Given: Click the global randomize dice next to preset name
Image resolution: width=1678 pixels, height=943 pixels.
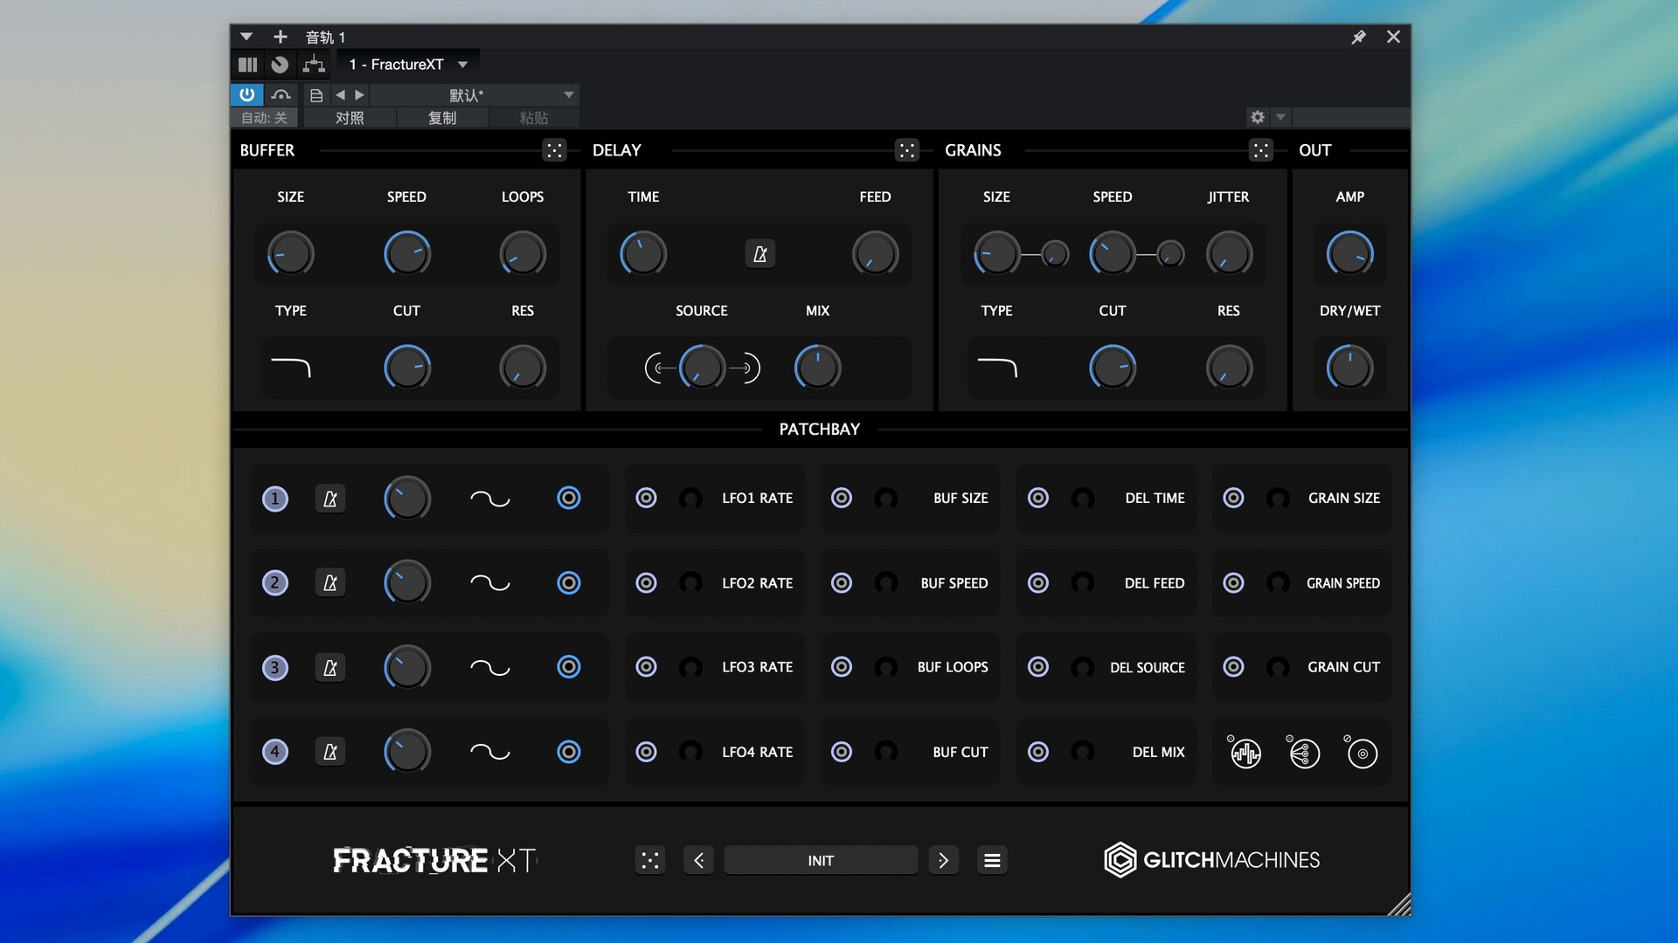Looking at the screenshot, I should [649, 860].
